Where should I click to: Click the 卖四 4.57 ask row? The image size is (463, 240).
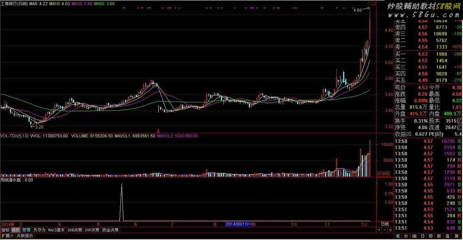point(428,27)
